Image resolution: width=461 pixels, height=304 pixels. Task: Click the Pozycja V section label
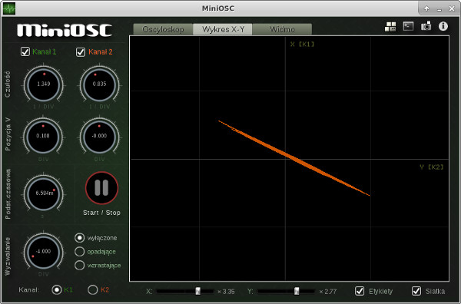[8, 134]
